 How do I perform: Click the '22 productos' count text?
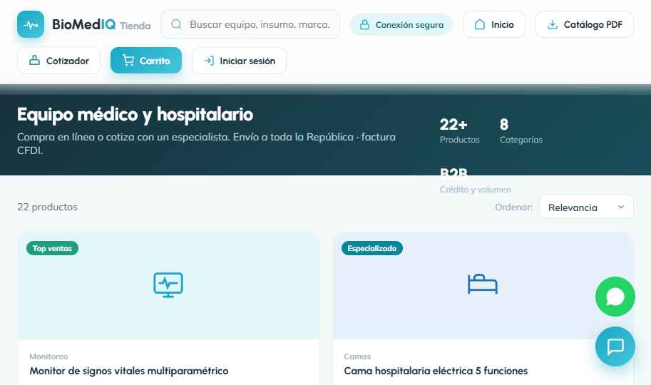pyautogui.click(x=47, y=207)
